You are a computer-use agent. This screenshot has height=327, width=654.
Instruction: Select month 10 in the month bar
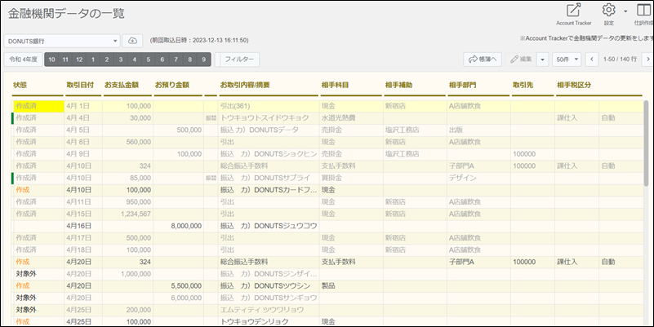tap(52, 60)
